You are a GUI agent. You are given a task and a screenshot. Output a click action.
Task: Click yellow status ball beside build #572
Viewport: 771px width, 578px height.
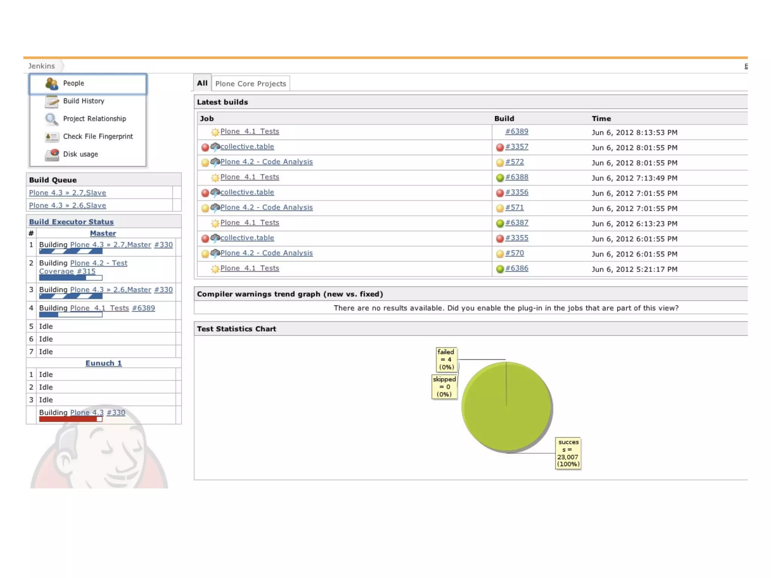(500, 163)
